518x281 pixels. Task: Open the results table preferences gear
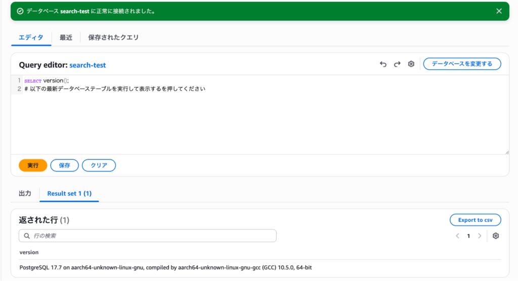tap(496, 236)
